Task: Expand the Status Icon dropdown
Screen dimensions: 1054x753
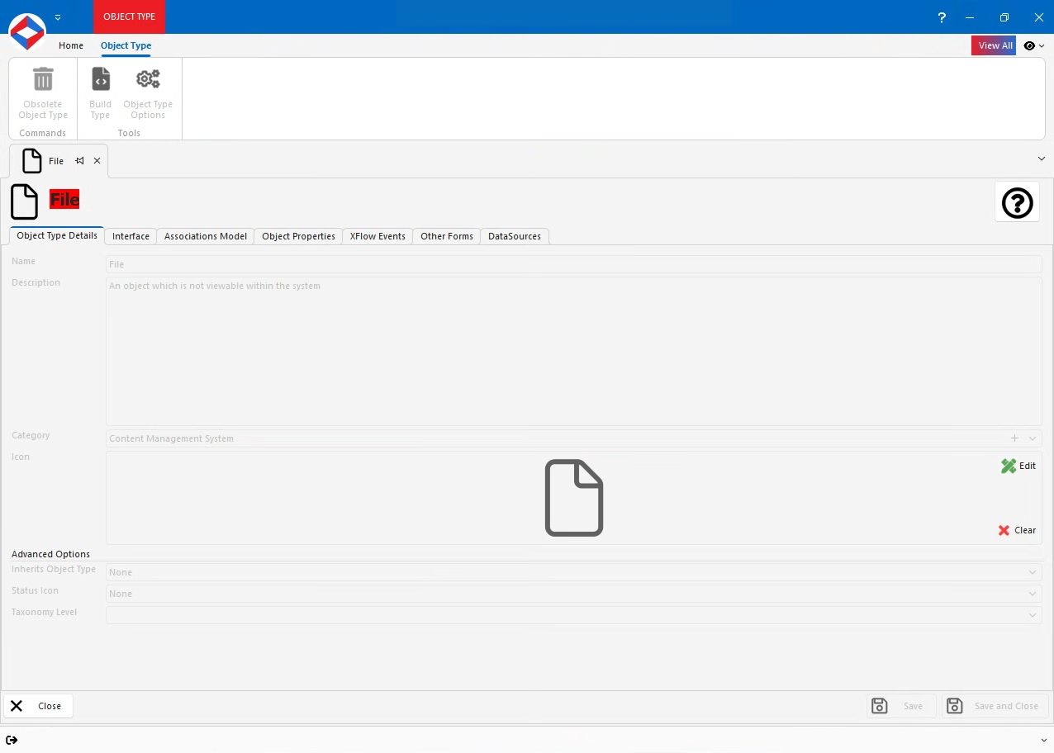Action: click(x=1032, y=593)
